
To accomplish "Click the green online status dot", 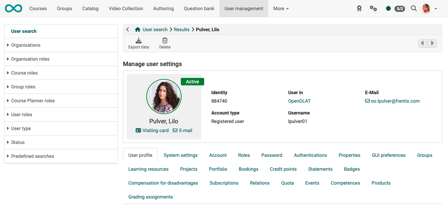I will pyautogui.click(x=388, y=8).
